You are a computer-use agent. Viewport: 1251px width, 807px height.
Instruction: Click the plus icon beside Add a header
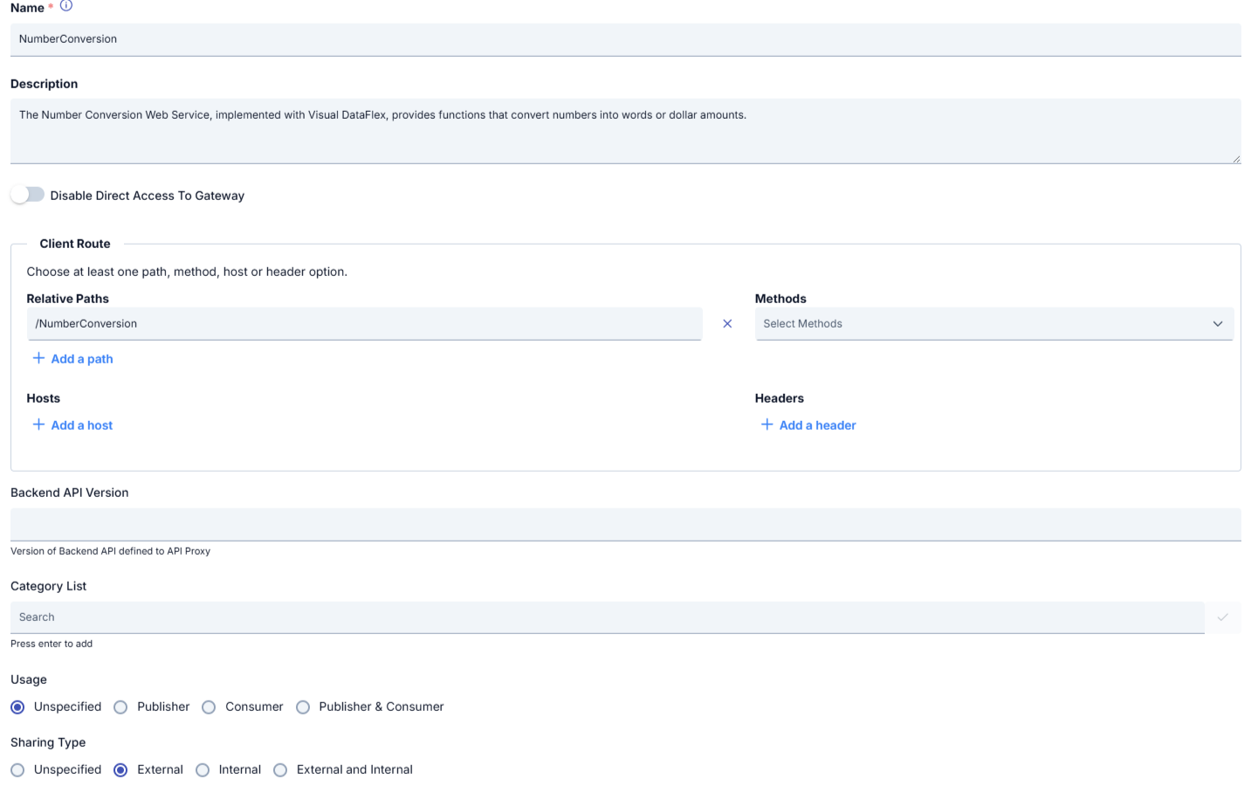766,424
